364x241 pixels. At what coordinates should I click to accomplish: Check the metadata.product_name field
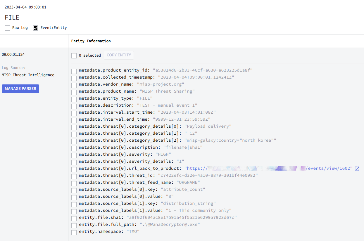pyautogui.click(x=74, y=92)
